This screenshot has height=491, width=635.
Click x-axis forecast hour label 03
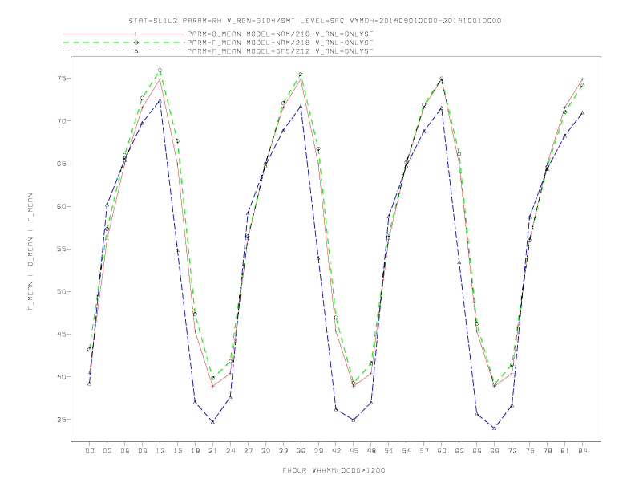coord(107,451)
